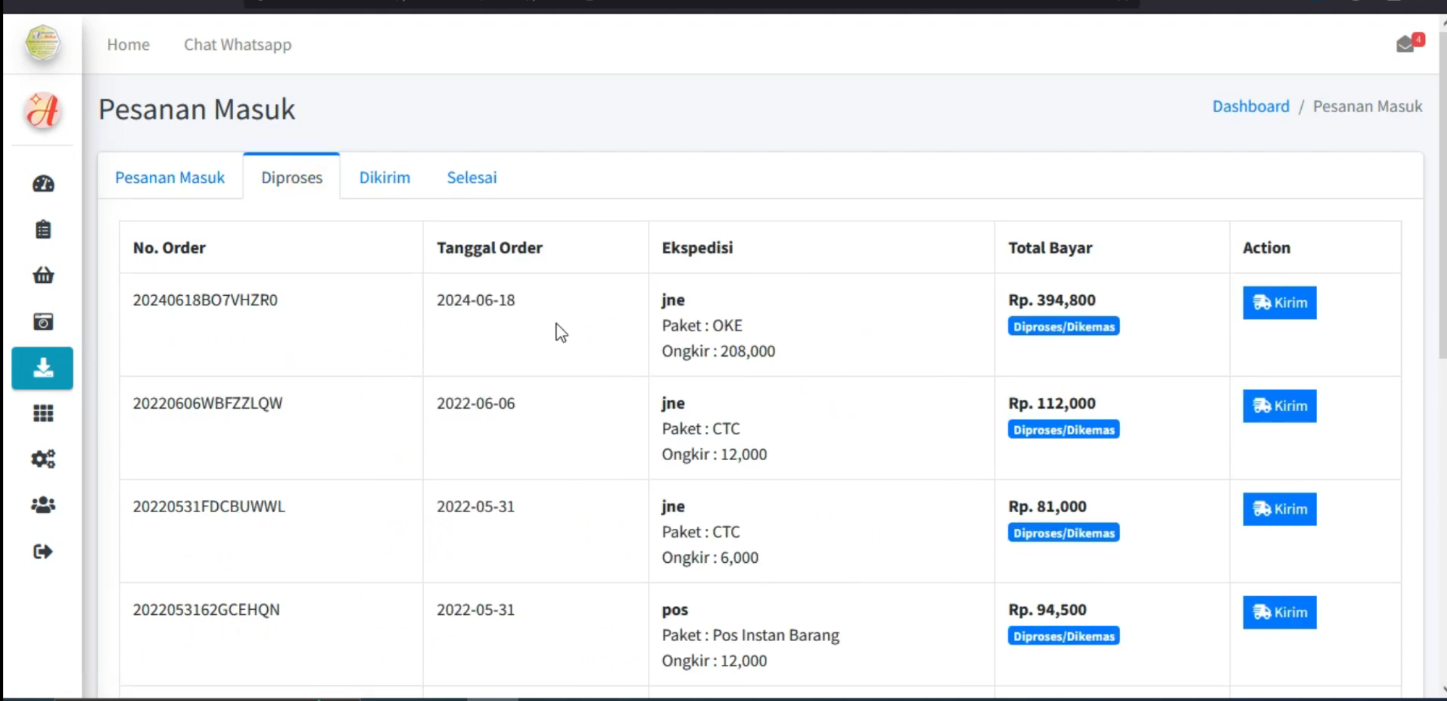
Task: Click Kirim for order 20240618BO7VHZR0
Action: (x=1280, y=303)
